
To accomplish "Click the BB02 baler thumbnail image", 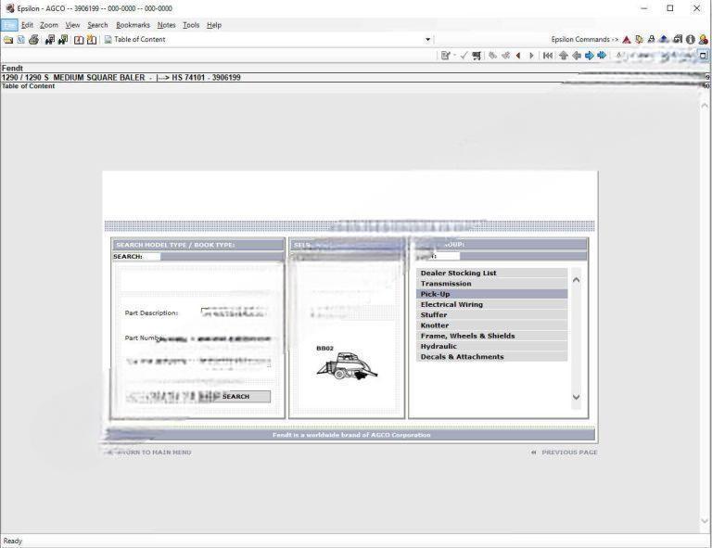I will click(x=346, y=364).
